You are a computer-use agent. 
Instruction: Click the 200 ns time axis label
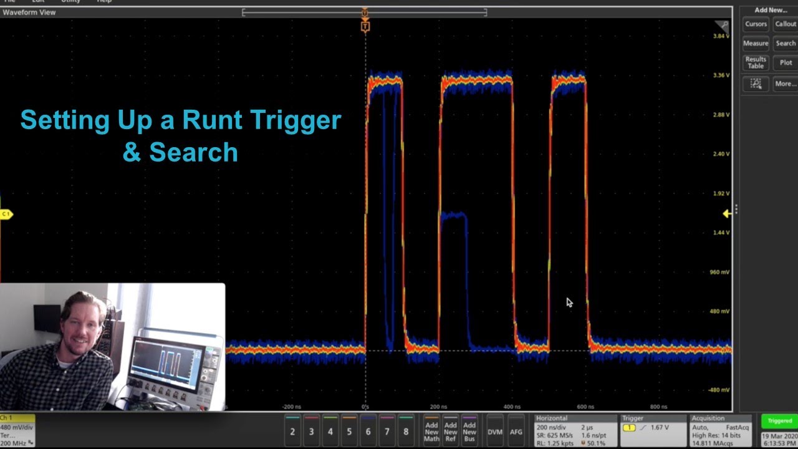point(438,407)
